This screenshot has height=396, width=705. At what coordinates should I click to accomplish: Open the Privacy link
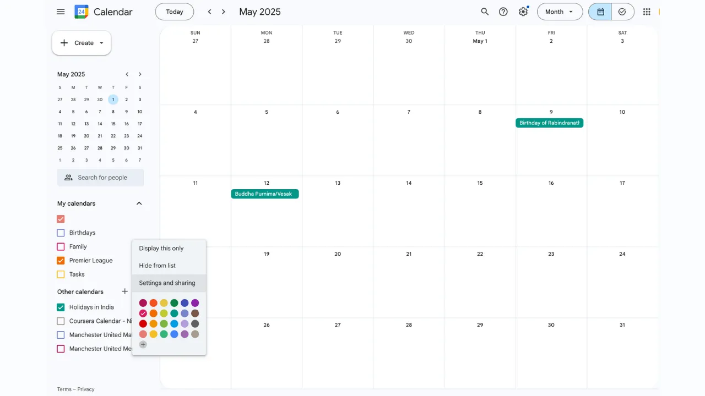point(86,389)
